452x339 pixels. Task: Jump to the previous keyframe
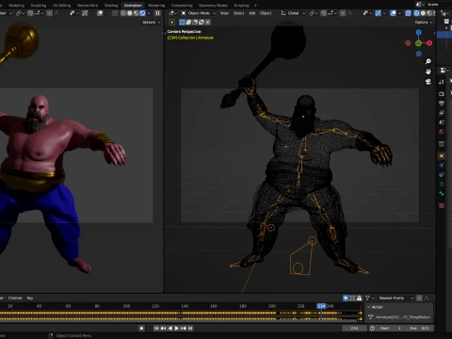coord(163,328)
